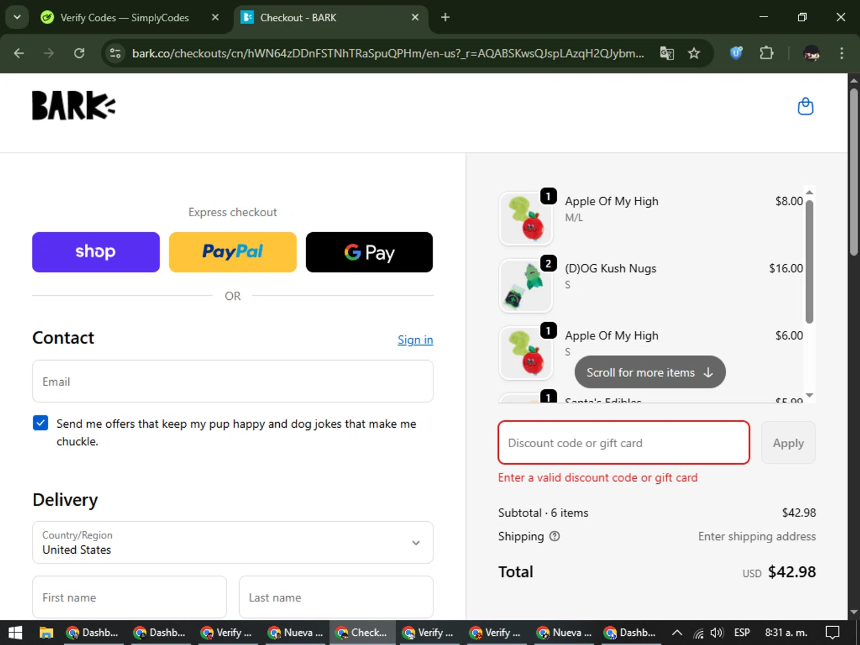Open the network Wi-Fi tray icon

tap(698, 633)
